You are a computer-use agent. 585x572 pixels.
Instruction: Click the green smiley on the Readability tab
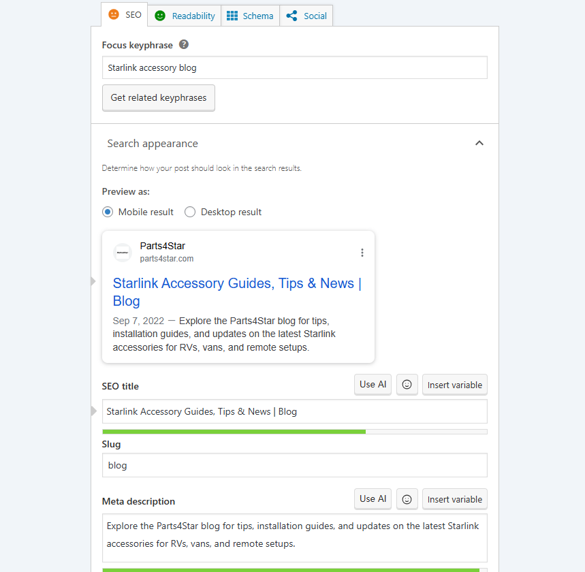coord(160,14)
